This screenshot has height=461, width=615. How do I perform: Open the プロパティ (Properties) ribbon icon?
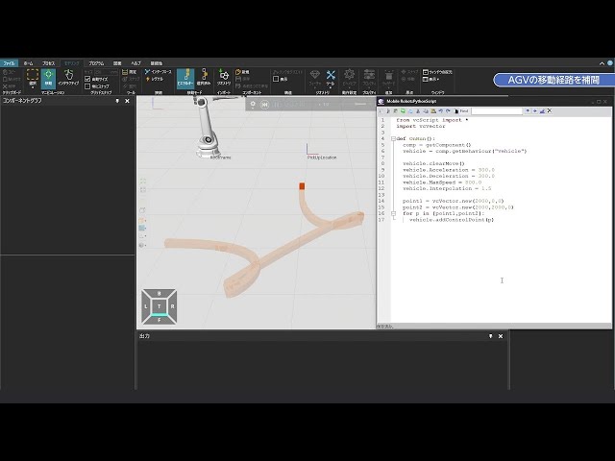(369, 78)
